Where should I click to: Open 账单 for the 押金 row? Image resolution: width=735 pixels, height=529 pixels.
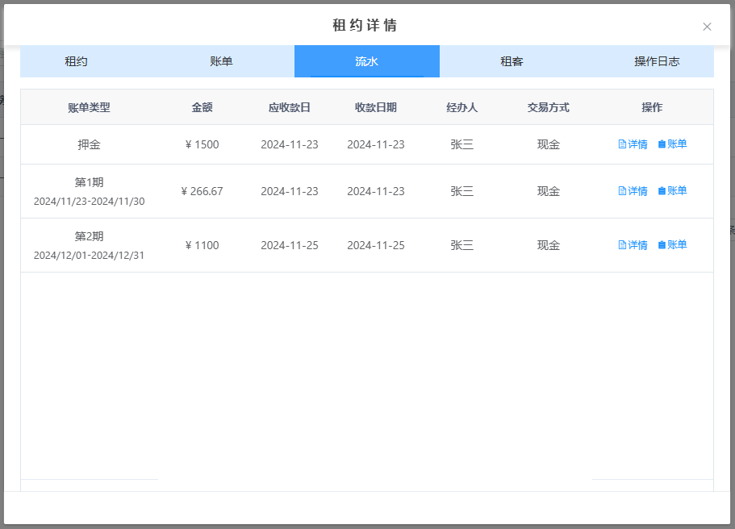click(672, 144)
